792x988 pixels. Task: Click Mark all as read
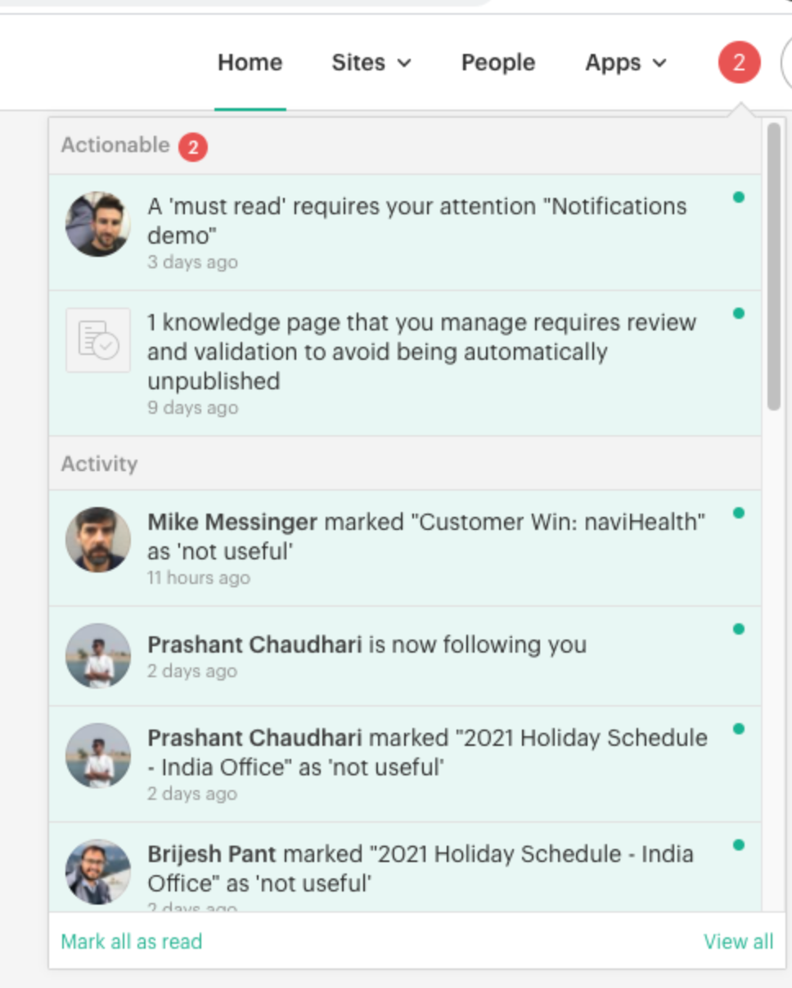[132, 941]
